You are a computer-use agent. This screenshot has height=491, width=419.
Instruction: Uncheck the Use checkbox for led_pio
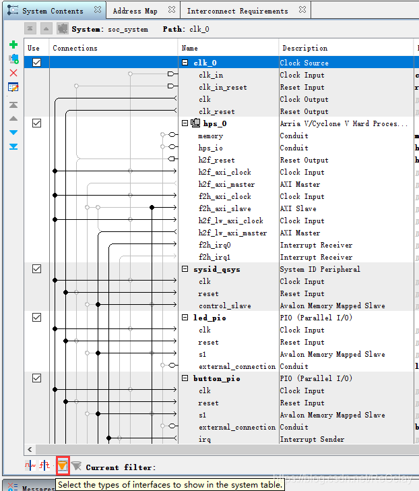point(36,317)
